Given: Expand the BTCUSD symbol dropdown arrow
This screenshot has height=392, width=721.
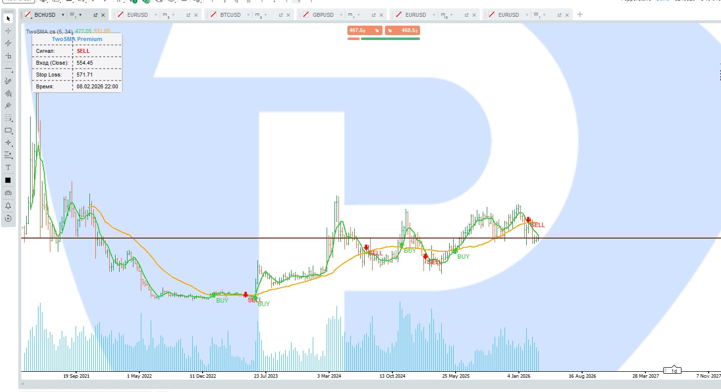Looking at the screenshot, I should point(248,15).
